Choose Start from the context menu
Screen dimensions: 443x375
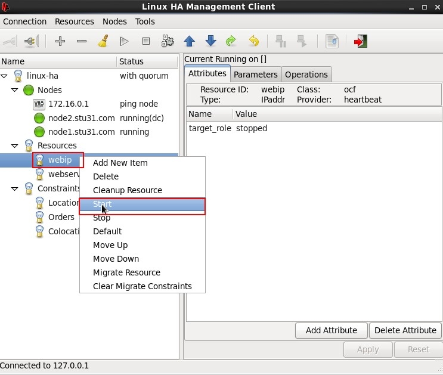click(x=142, y=204)
